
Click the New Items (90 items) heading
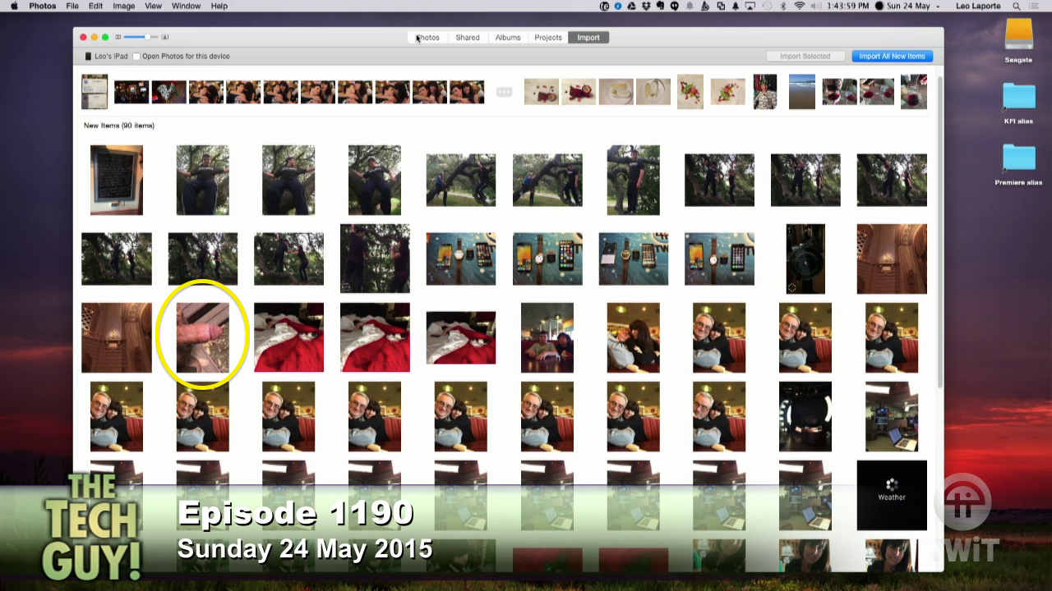pos(119,126)
